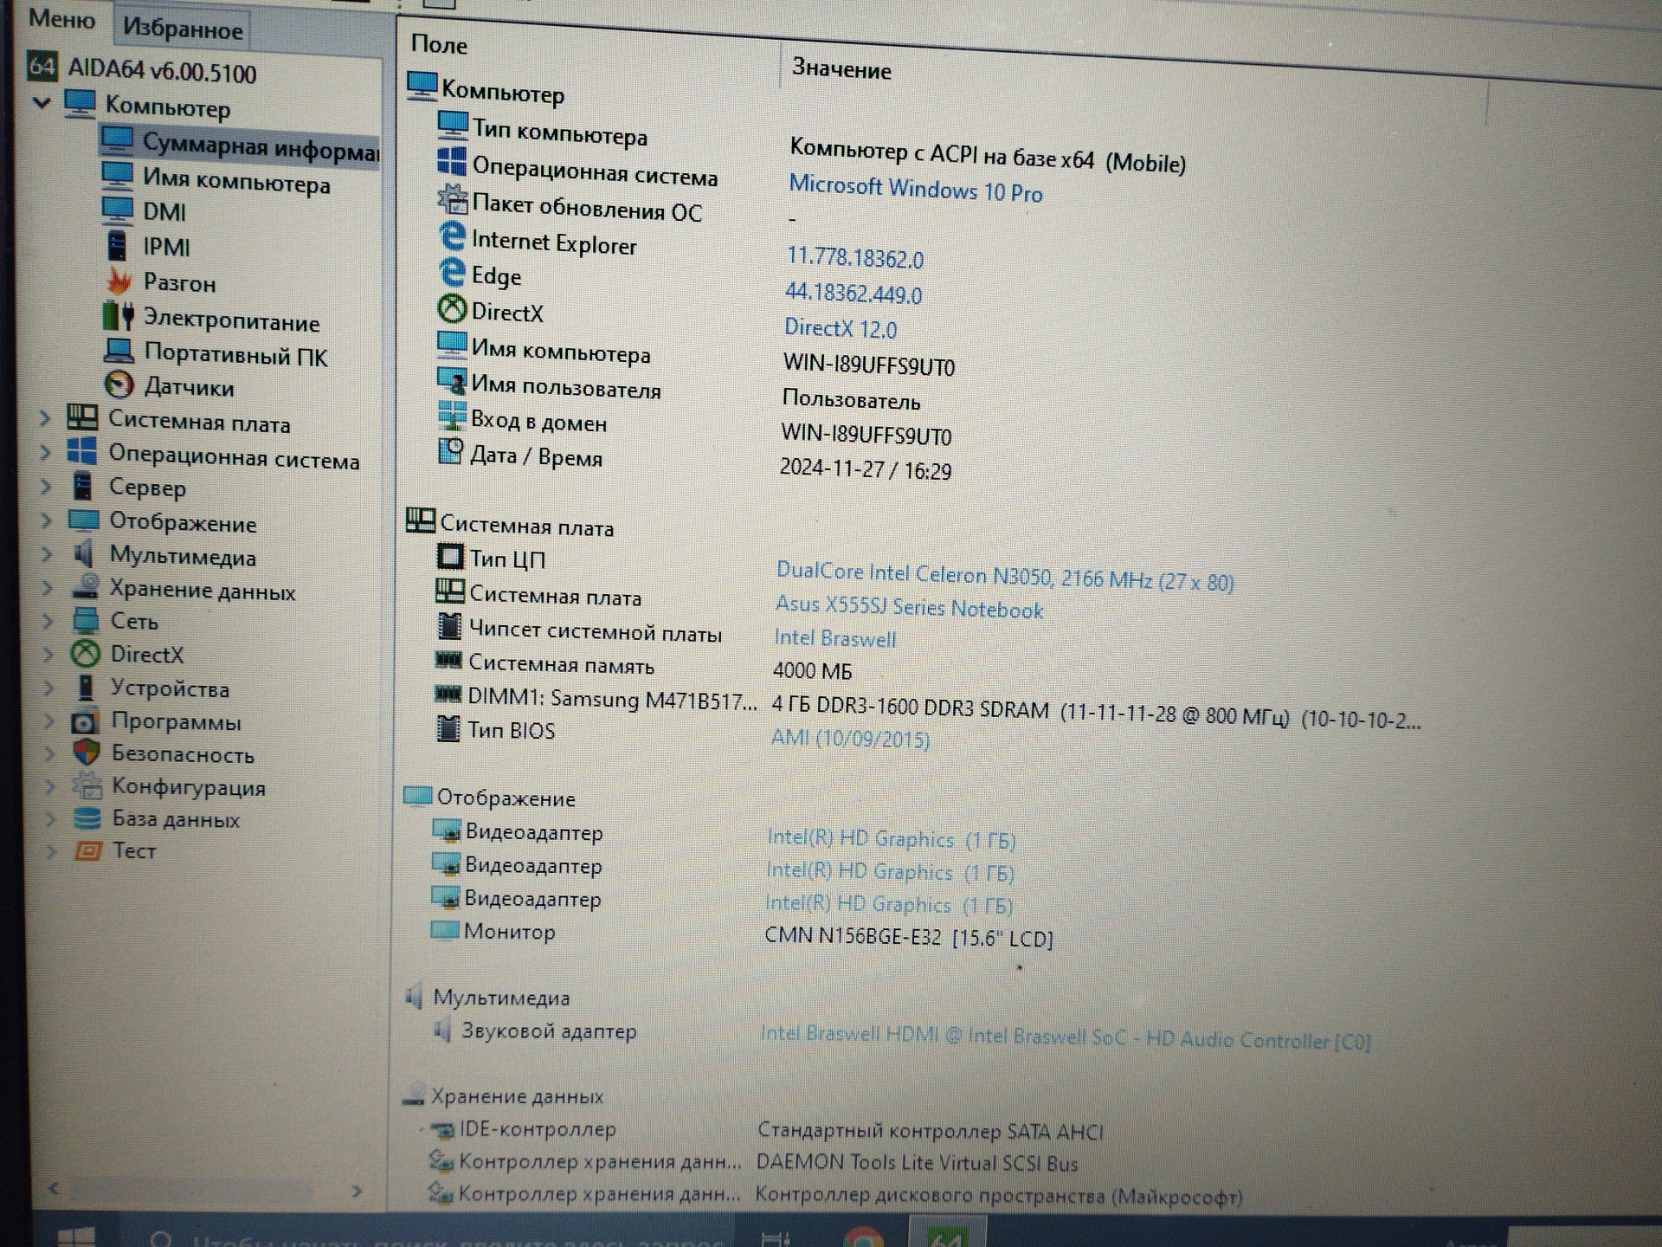The width and height of the screenshot is (1662, 1247).
Task: Expand the Сервер tree node
Action: click(x=46, y=487)
